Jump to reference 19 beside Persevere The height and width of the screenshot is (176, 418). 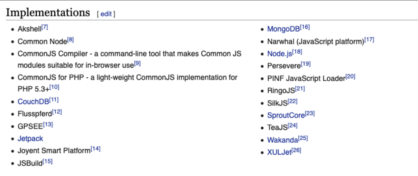tap(306, 64)
